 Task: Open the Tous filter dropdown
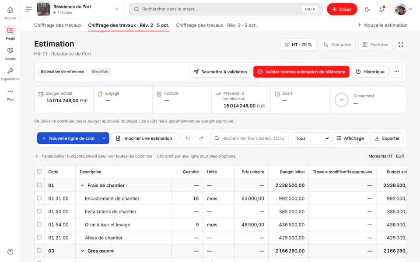(311, 138)
